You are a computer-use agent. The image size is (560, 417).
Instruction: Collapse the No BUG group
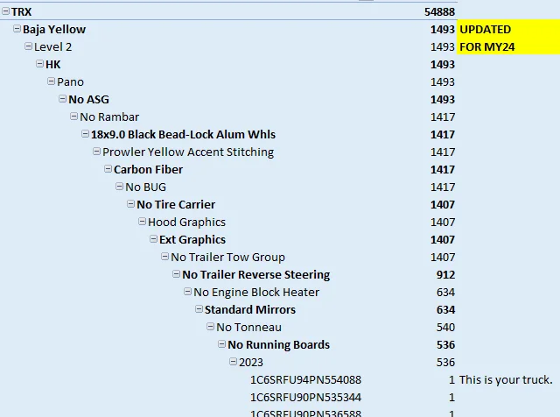(x=119, y=187)
